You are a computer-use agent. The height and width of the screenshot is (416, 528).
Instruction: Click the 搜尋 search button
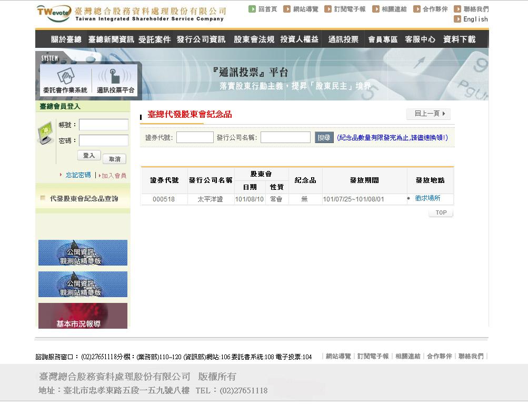pyautogui.click(x=324, y=137)
